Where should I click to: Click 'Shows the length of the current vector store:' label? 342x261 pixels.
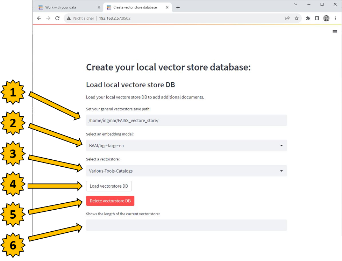tap(123, 214)
